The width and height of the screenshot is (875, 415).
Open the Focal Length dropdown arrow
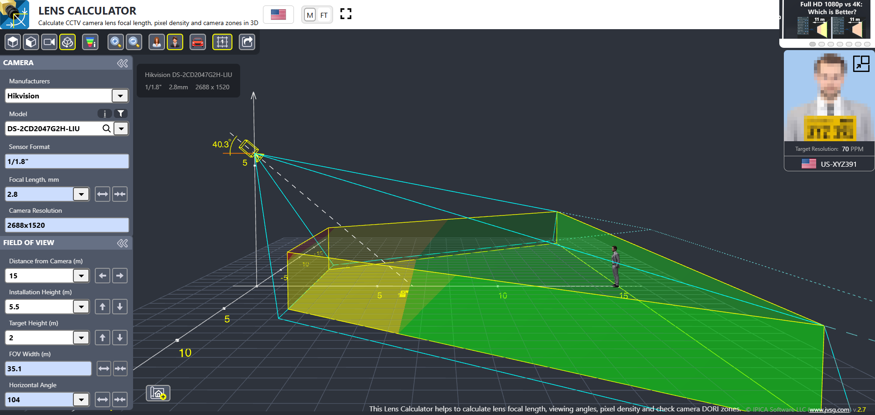81,194
